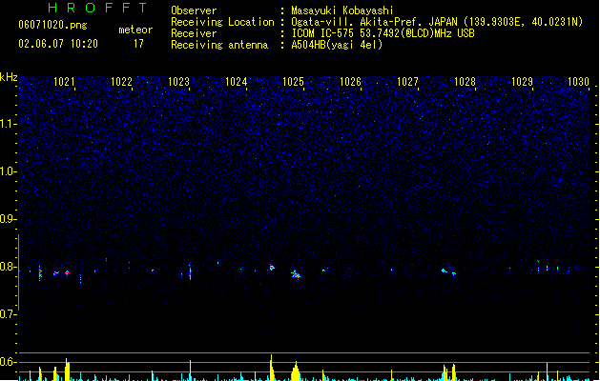Click the 0.7 frequency axis label
Viewport: 600px width, 381px height.
coord(9,314)
